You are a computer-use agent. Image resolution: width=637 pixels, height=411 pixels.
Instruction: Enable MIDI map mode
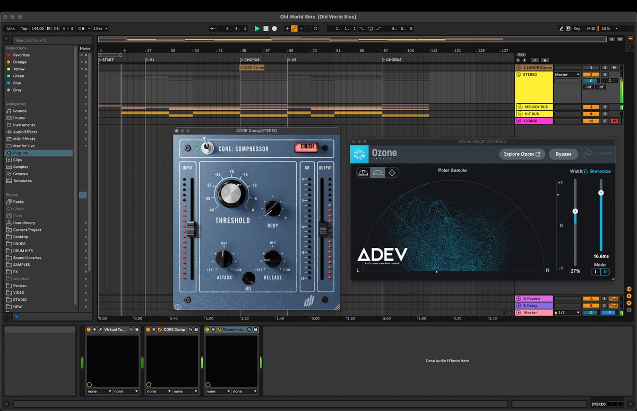(591, 29)
